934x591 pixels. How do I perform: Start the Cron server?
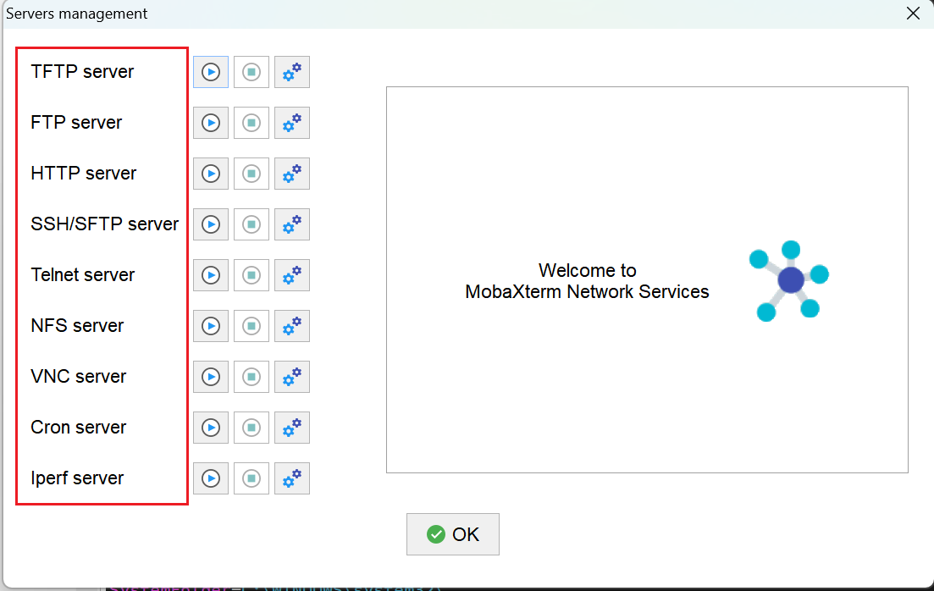(x=211, y=428)
